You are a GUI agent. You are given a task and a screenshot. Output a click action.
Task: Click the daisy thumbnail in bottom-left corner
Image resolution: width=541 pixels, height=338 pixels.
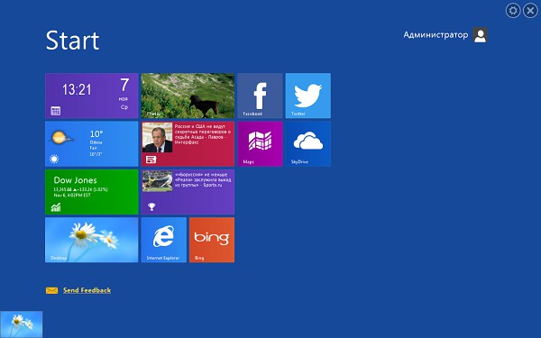coord(21,324)
